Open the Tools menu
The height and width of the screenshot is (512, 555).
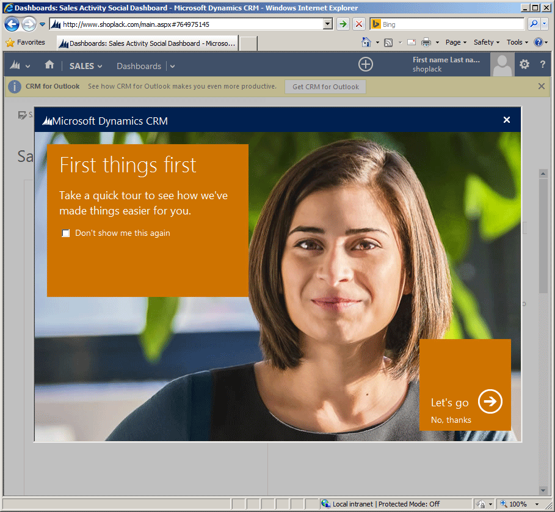517,43
